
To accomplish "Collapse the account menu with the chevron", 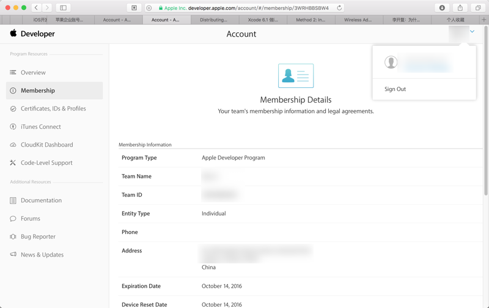I will [x=472, y=31].
